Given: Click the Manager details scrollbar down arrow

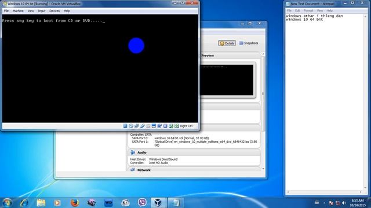Looking at the screenshot, I should coord(263,169).
